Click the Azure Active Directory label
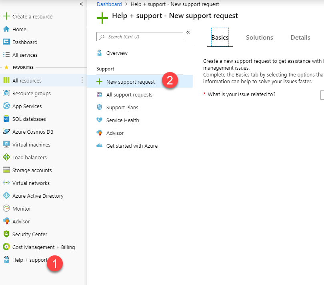Screen dimensions: 324x285 (38, 196)
